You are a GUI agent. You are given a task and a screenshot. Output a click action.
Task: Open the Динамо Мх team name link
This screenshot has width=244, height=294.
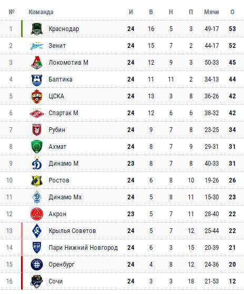(65, 197)
